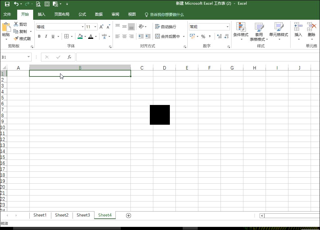Apply the fill color bucket
This screenshot has height=230, width=320.
pyautogui.click(x=80, y=36)
